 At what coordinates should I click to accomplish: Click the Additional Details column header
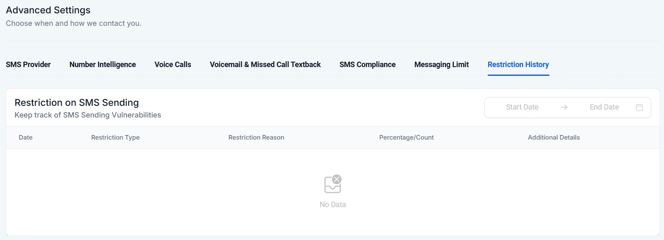tap(554, 137)
